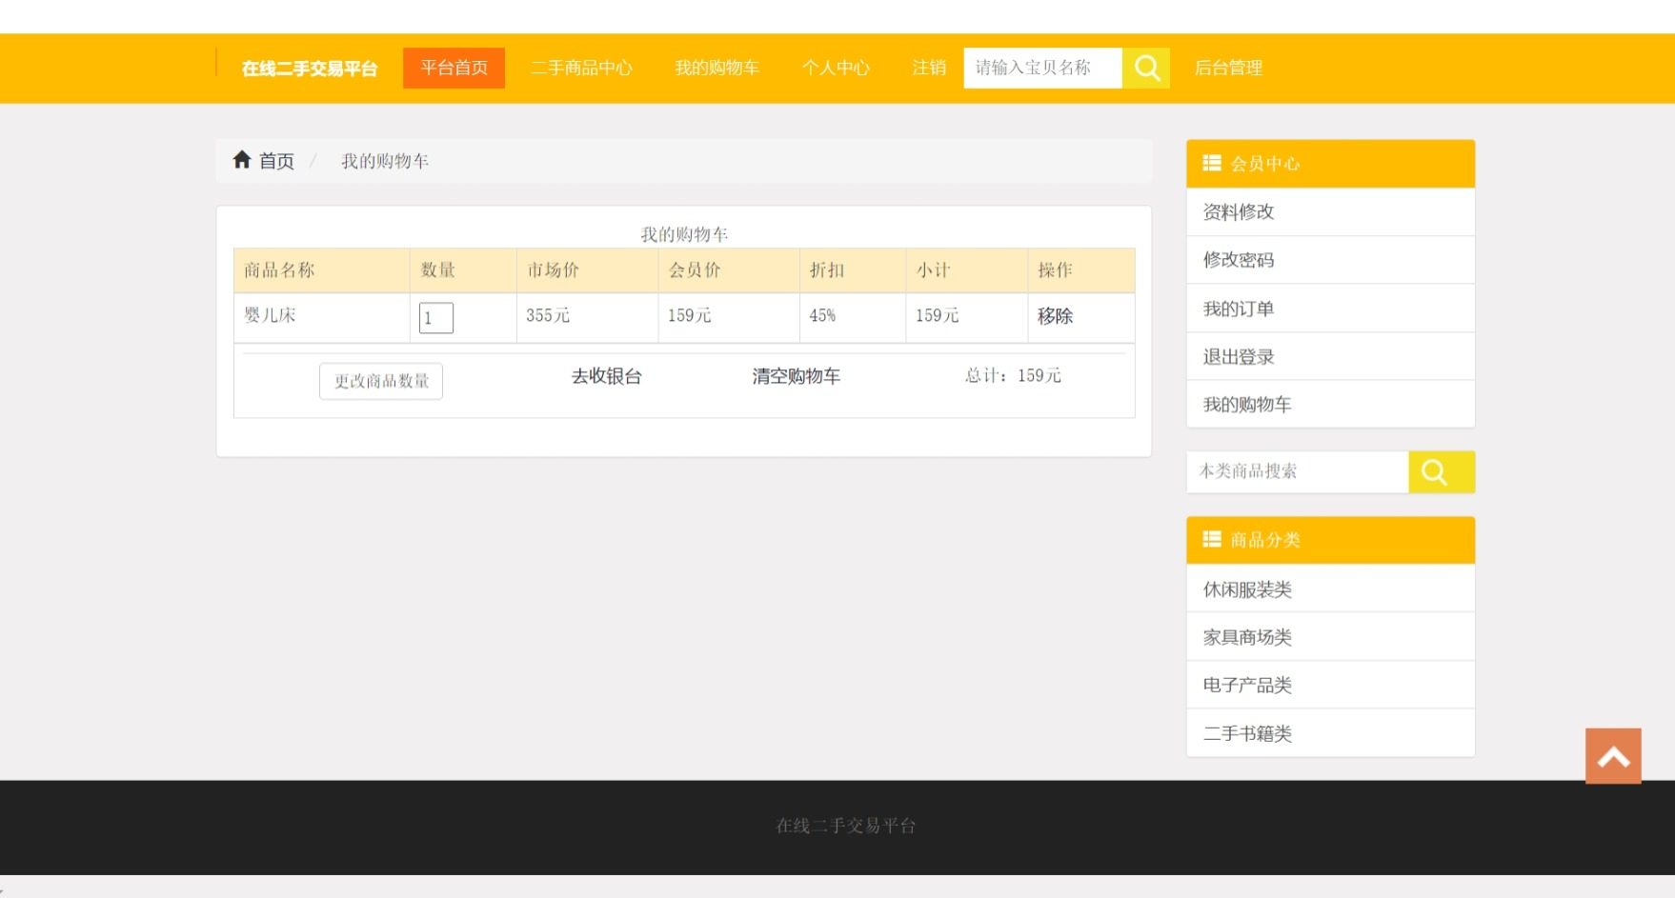Click the list icon beside 商品分类
Image resolution: width=1675 pixels, height=898 pixels.
tap(1211, 539)
